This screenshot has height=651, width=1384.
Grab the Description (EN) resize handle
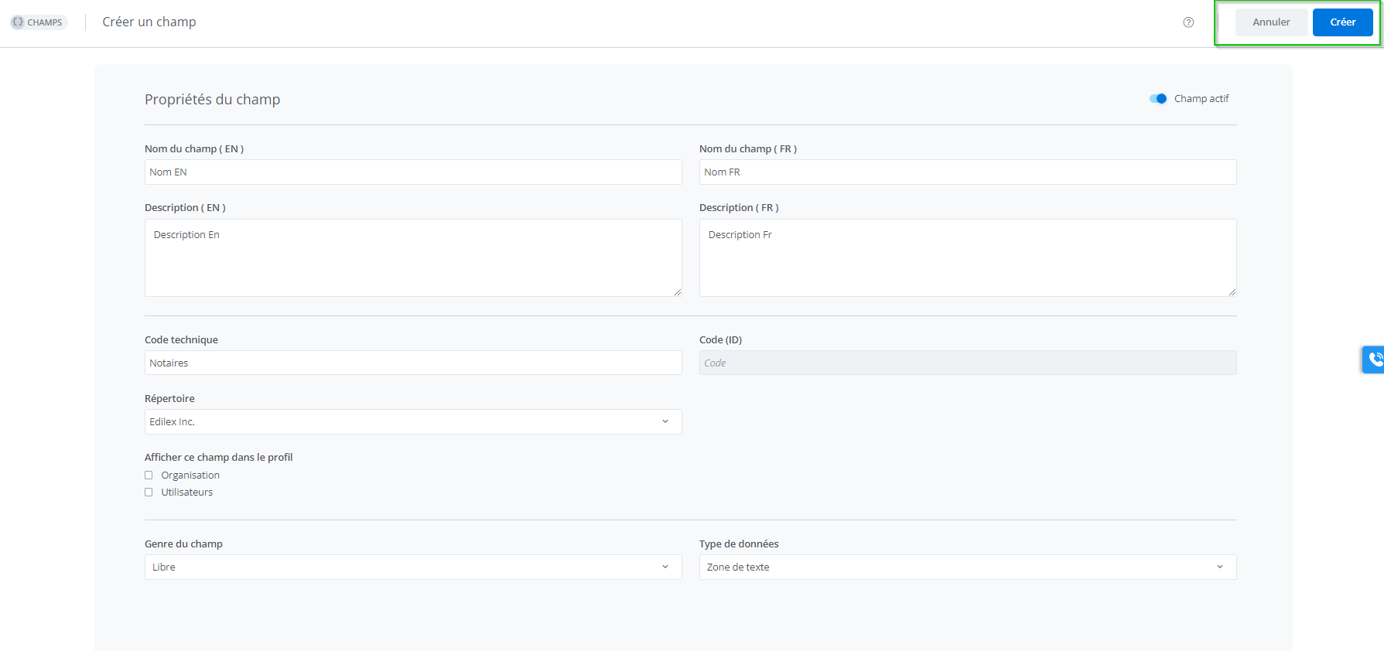click(678, 292)
